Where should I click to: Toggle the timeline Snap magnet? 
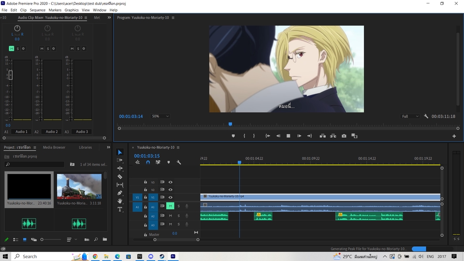coord(148,162)
